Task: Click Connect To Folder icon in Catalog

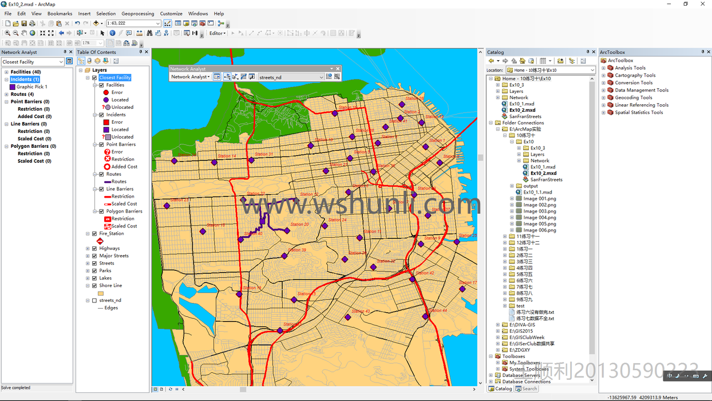Action: coord(560,61)
